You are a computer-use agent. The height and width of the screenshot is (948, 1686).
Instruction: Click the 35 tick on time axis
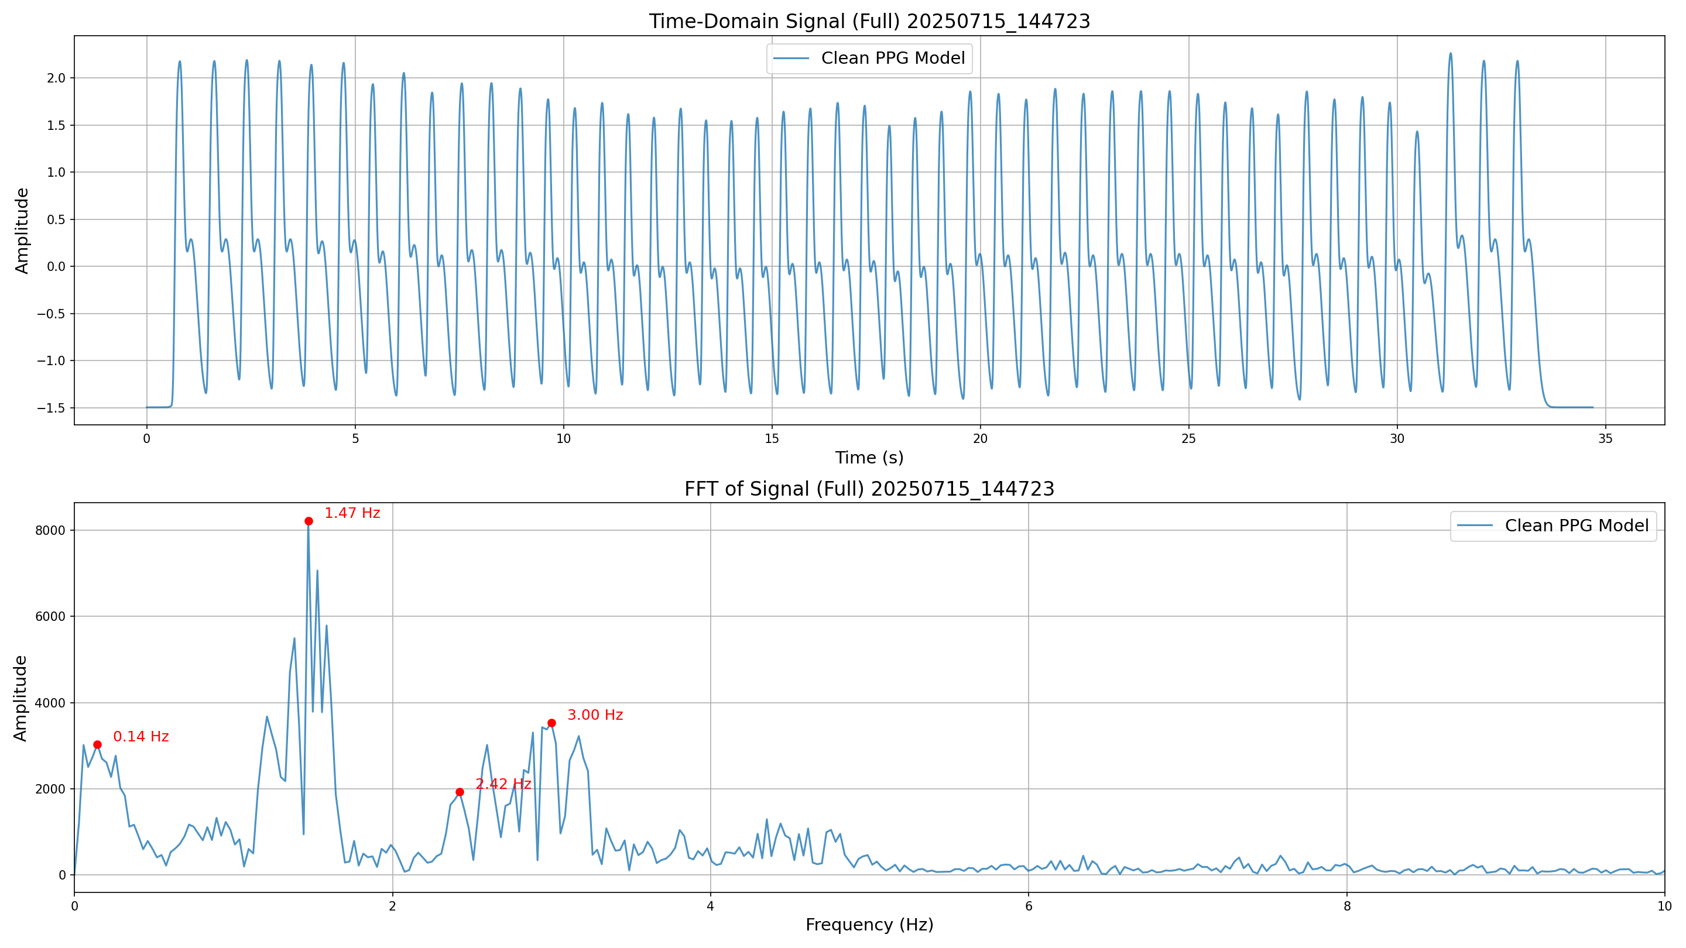pos(1605,439)
